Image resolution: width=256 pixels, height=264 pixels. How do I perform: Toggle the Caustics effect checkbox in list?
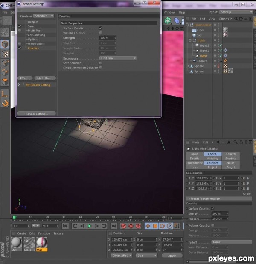click(20, 48)
